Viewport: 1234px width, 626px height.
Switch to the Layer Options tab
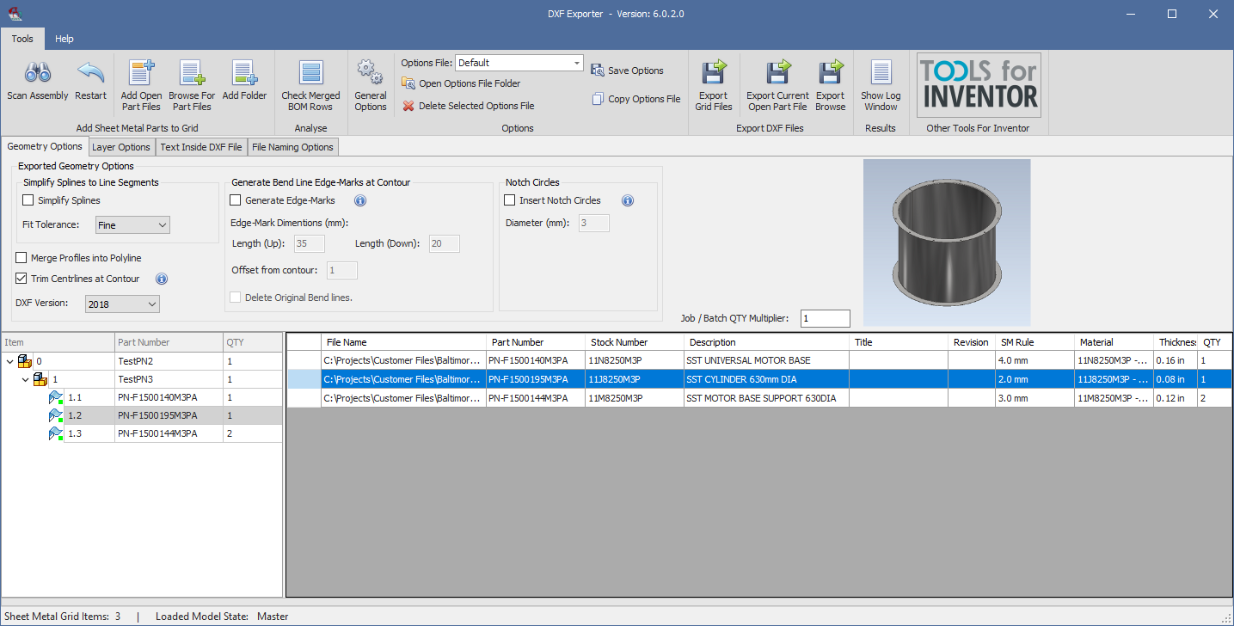[x=121, y=147]
